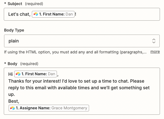
Task: Click the "Best," line in the Body
Action: pyautogui.click(x=14, y=101)
